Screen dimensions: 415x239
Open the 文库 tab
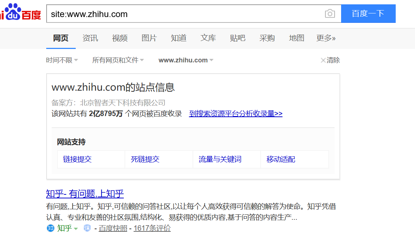point(208,38)
